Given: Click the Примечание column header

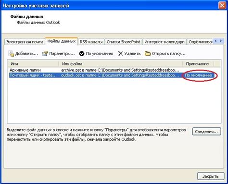Looking at the screenshot, I should 198,64.
